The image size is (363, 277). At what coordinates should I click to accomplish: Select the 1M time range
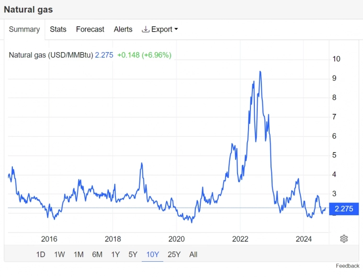79,255
